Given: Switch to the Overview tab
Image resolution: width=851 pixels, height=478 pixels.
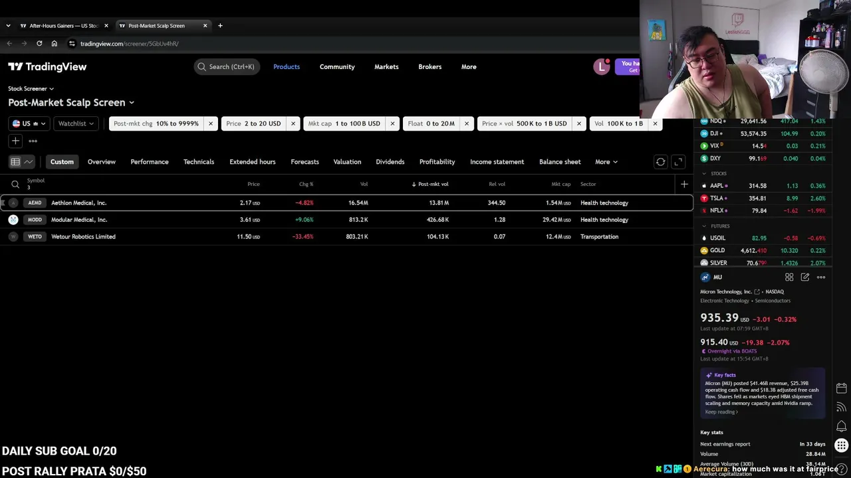Looking at the screenshot, I should click(x=102, y=162).
